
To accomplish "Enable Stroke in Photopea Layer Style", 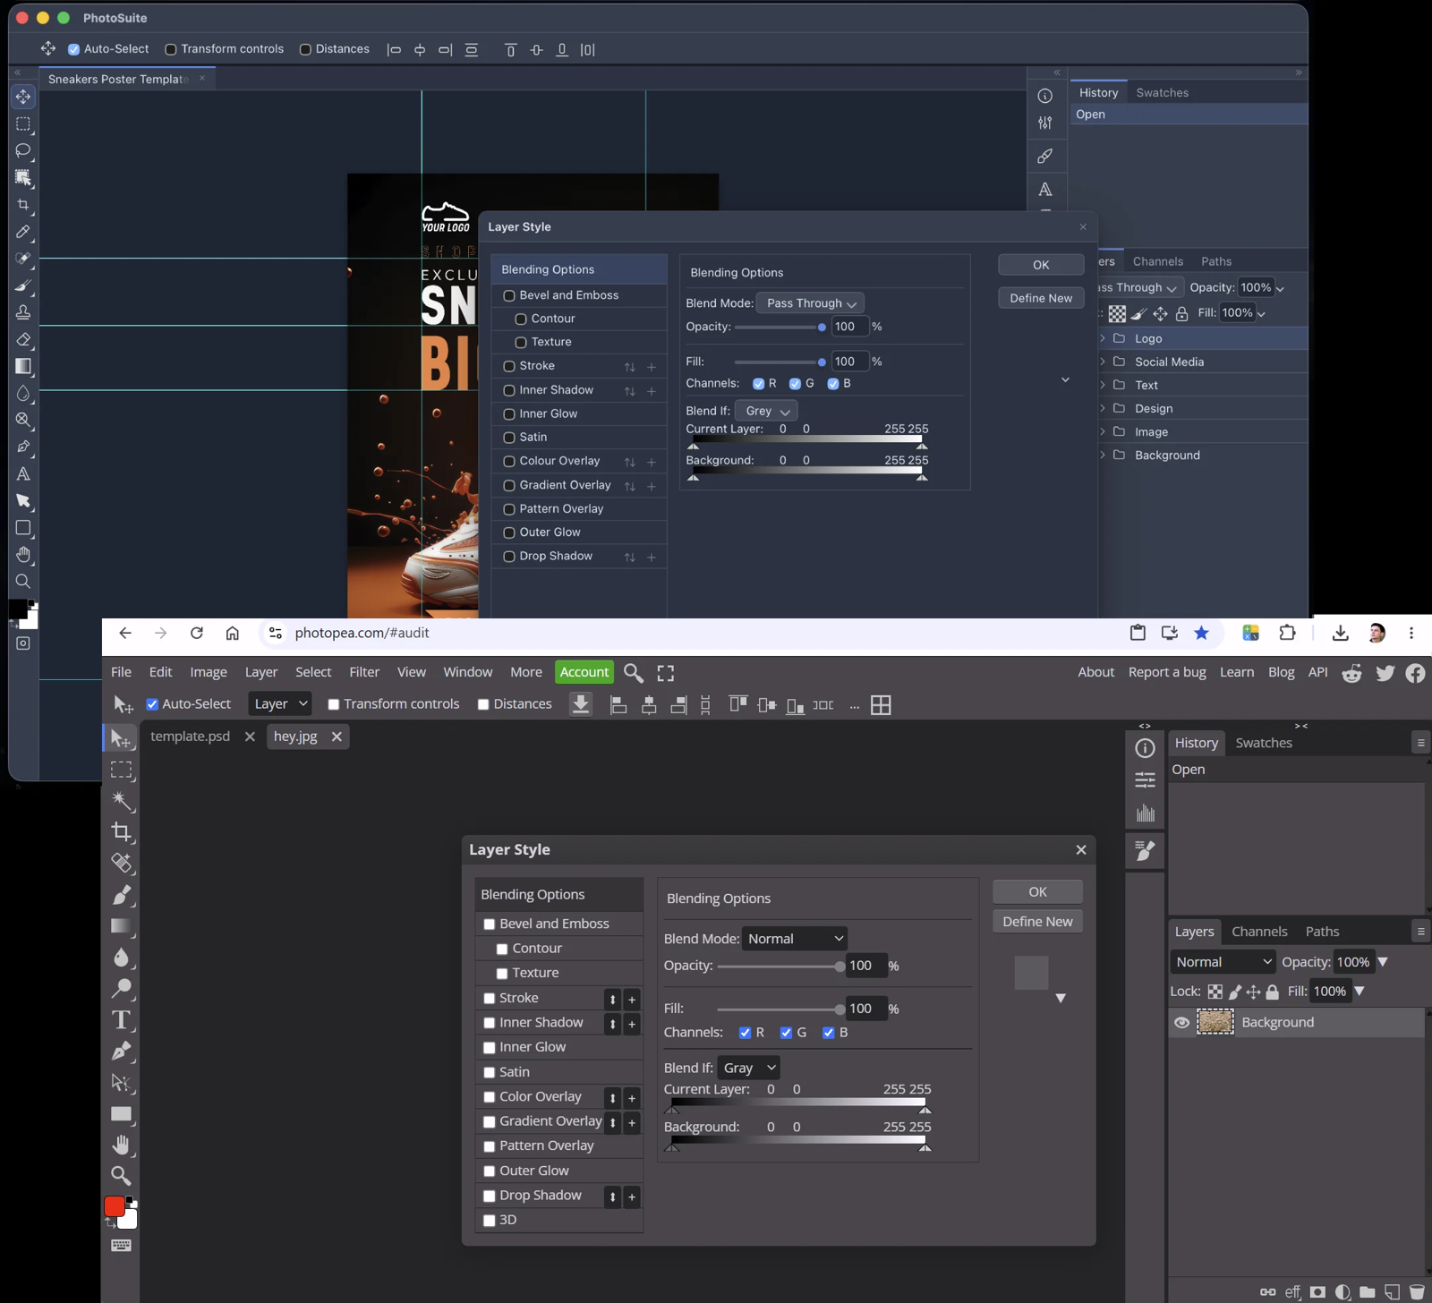I will pyautogui.click(x=490, y=999).
